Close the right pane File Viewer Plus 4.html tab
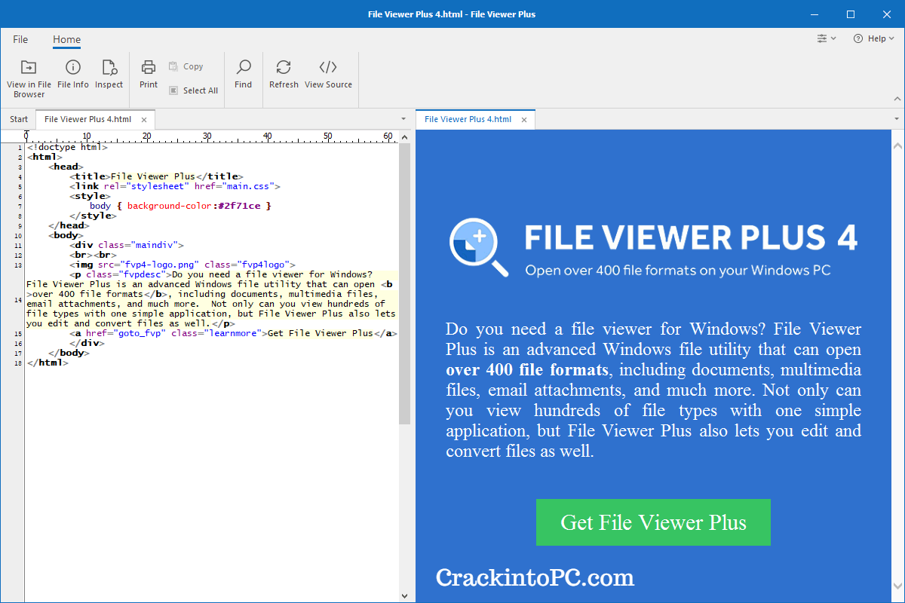 click(x=523, y=119)
